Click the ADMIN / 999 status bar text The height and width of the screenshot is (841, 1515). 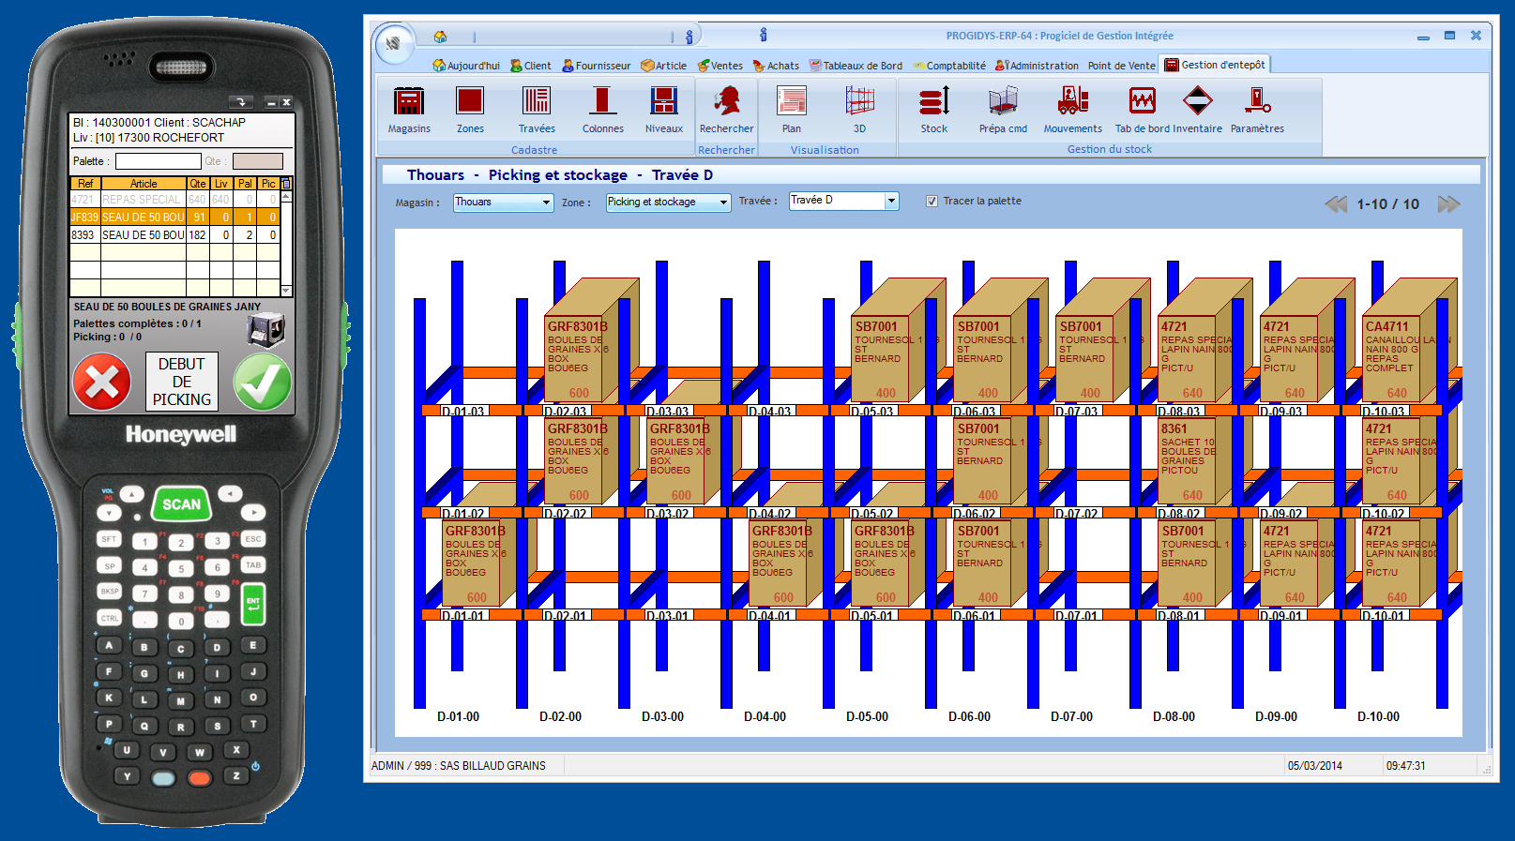459,766
